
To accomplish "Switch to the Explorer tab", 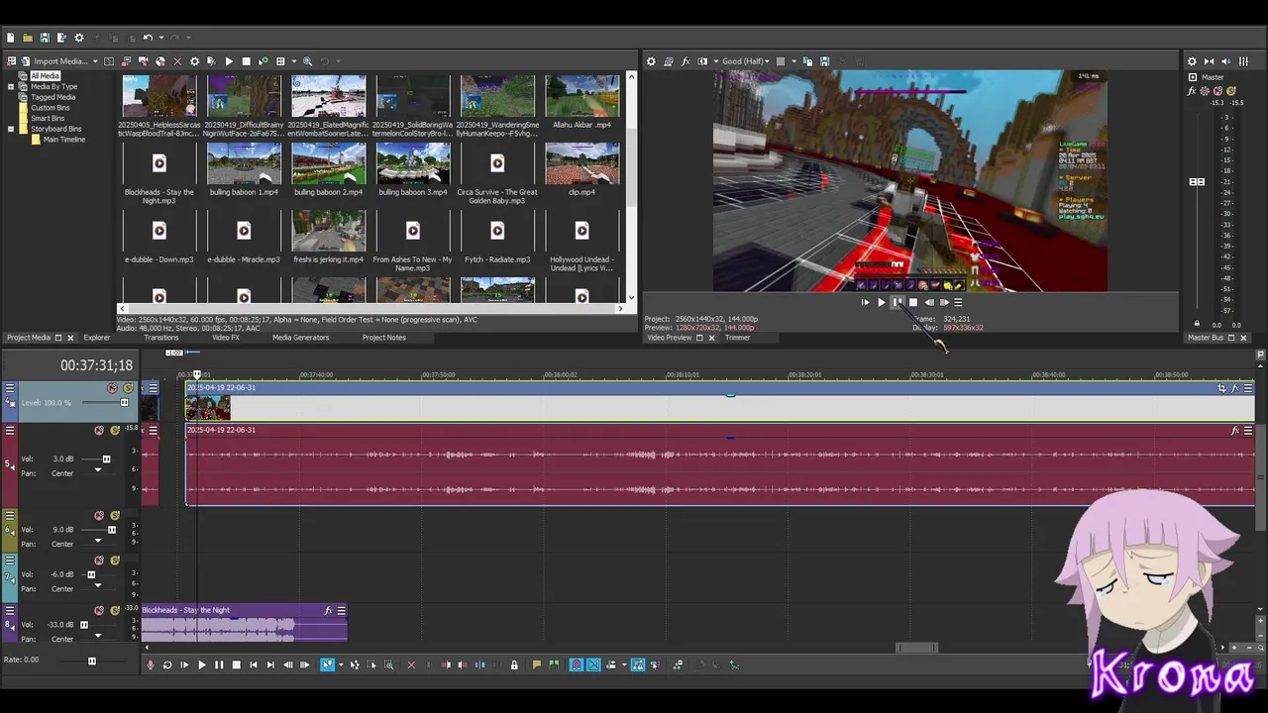I will [x=97, y=338].
